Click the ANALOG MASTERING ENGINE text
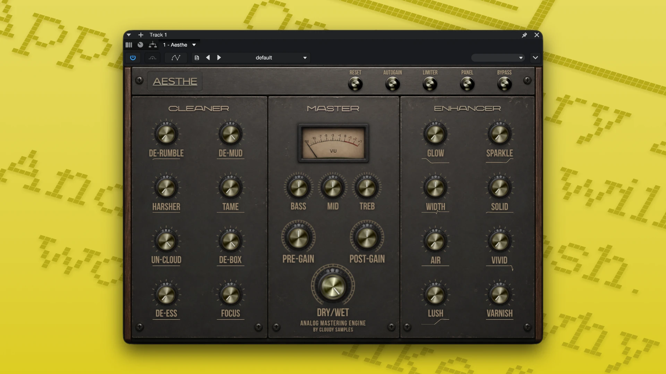 333,323
